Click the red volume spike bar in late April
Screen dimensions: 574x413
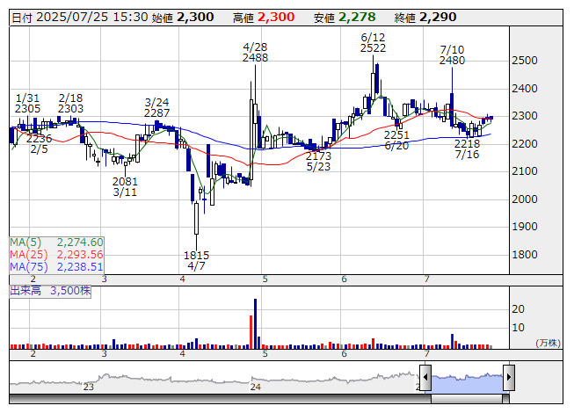point(251,332)
